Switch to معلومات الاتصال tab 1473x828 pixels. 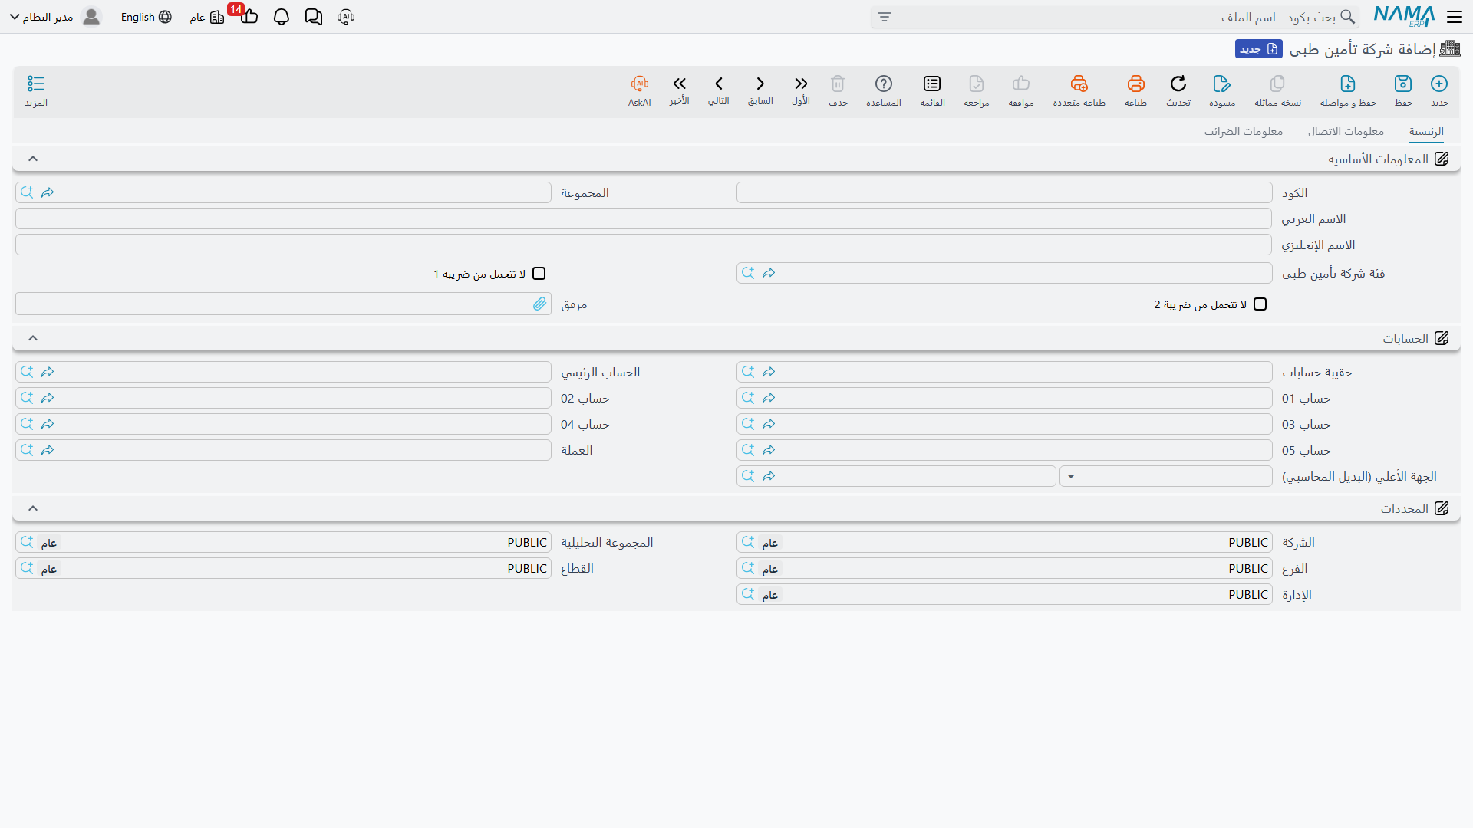(1346, 132)
